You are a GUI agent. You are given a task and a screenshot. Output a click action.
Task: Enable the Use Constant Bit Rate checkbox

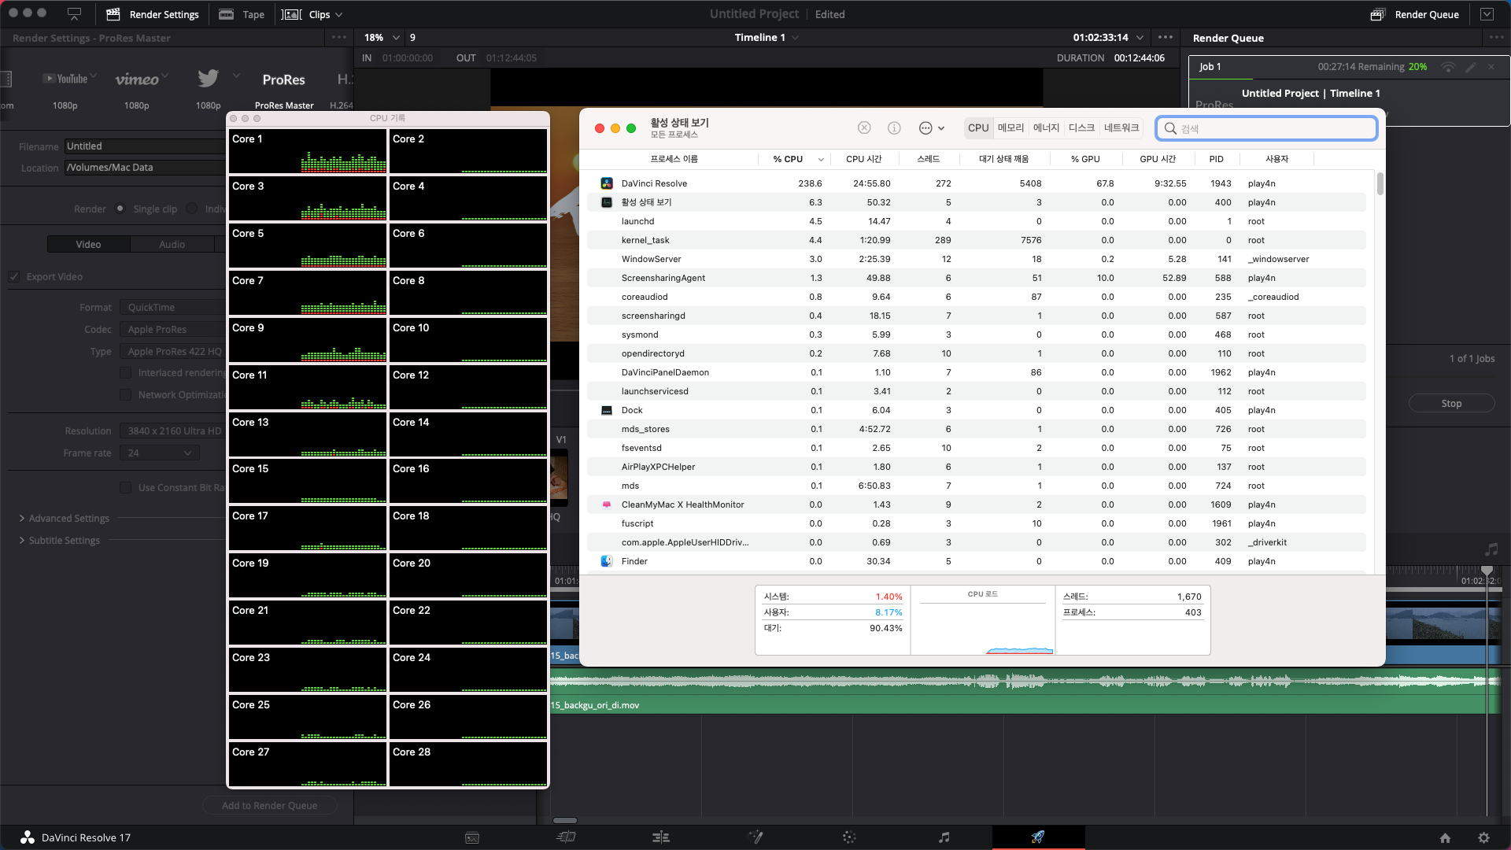(126, 488)
